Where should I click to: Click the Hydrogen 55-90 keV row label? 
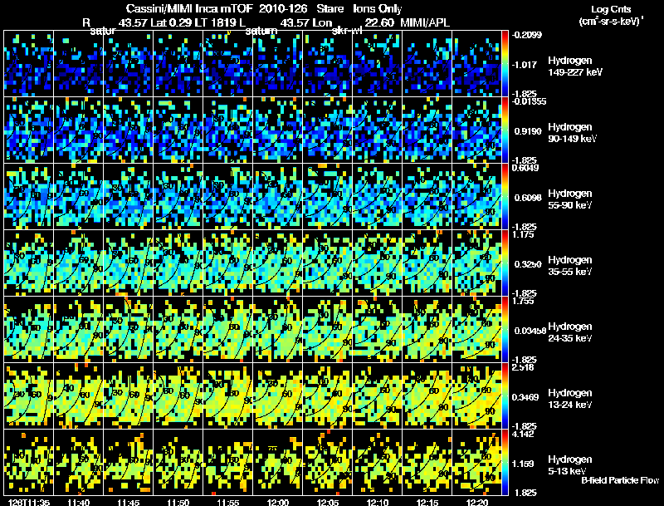pyautogui.click(x=570, y=199)
